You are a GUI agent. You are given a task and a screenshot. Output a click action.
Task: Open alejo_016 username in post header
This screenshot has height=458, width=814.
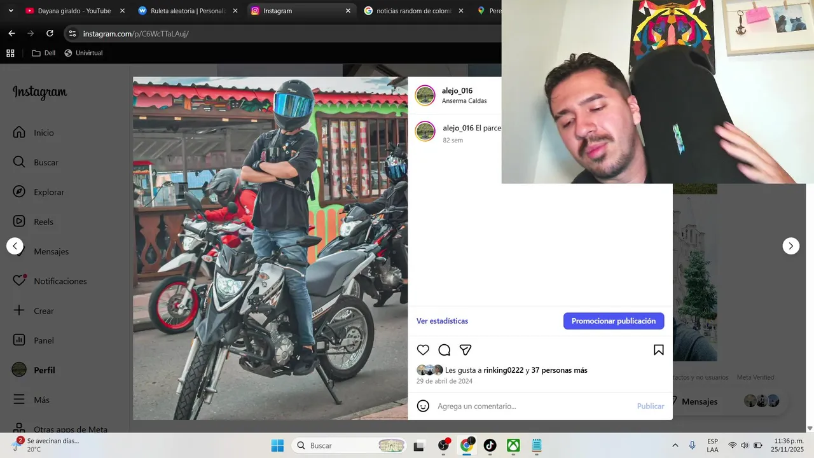pos(457,90)
